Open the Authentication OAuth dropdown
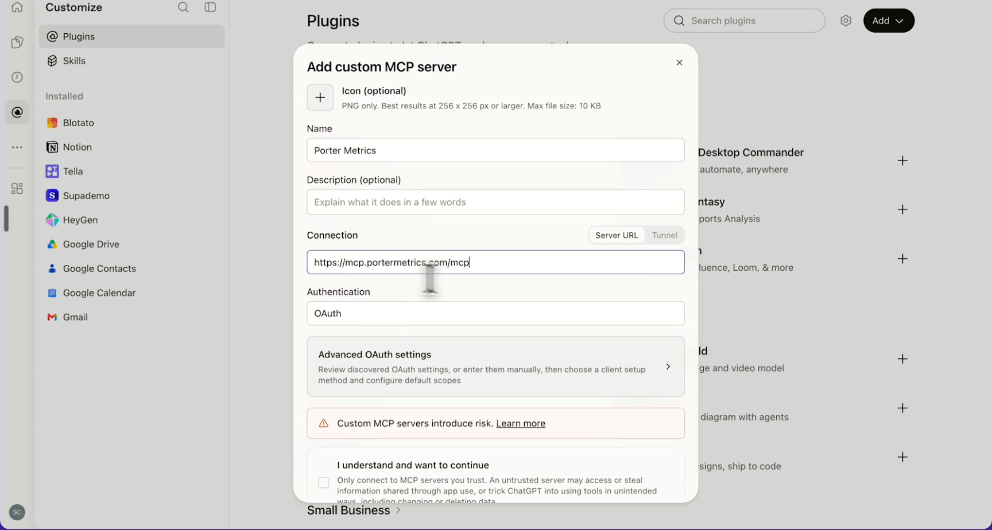The width and height of the screenshot is (992, 530). click(495, 313)
